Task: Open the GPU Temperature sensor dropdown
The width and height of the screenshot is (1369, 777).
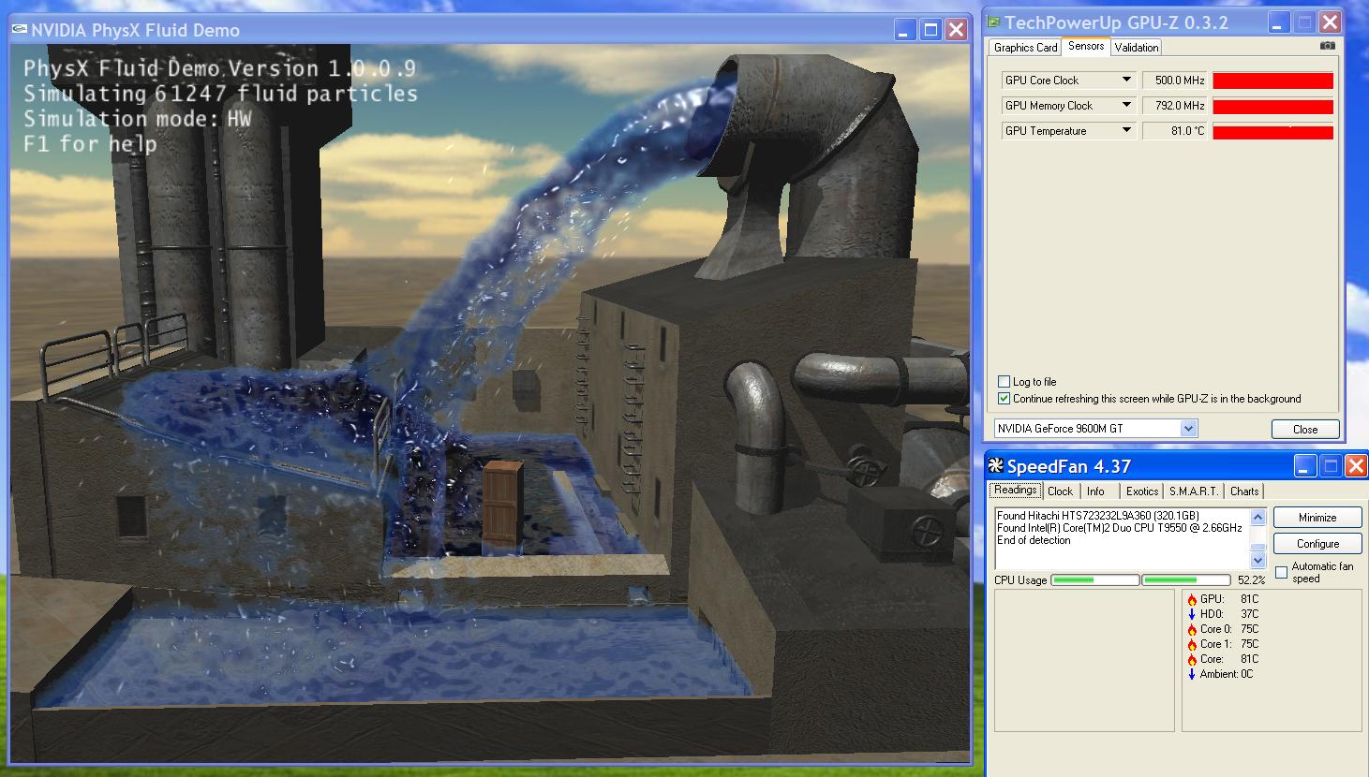Action: pyautogui.click(x=1127, y=131)
